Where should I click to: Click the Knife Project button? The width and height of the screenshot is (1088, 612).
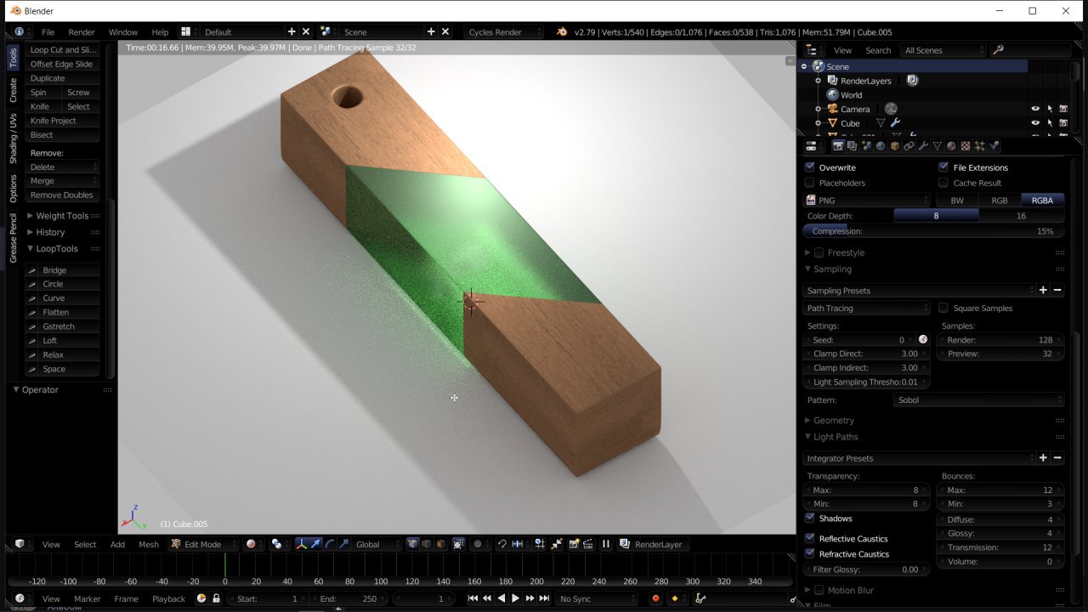[x=62, y=121]
